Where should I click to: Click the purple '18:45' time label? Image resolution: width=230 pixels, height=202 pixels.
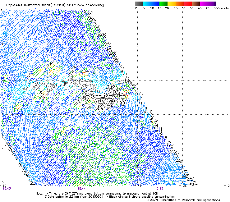pos(159,189)
